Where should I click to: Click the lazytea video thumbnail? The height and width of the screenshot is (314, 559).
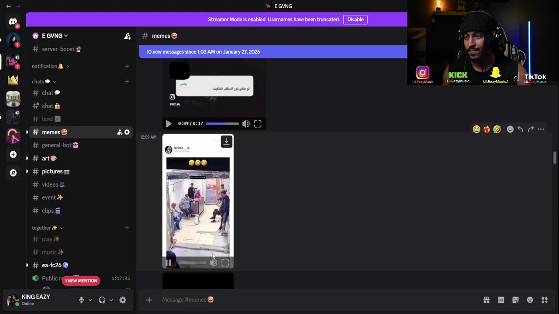pos(198,201)
